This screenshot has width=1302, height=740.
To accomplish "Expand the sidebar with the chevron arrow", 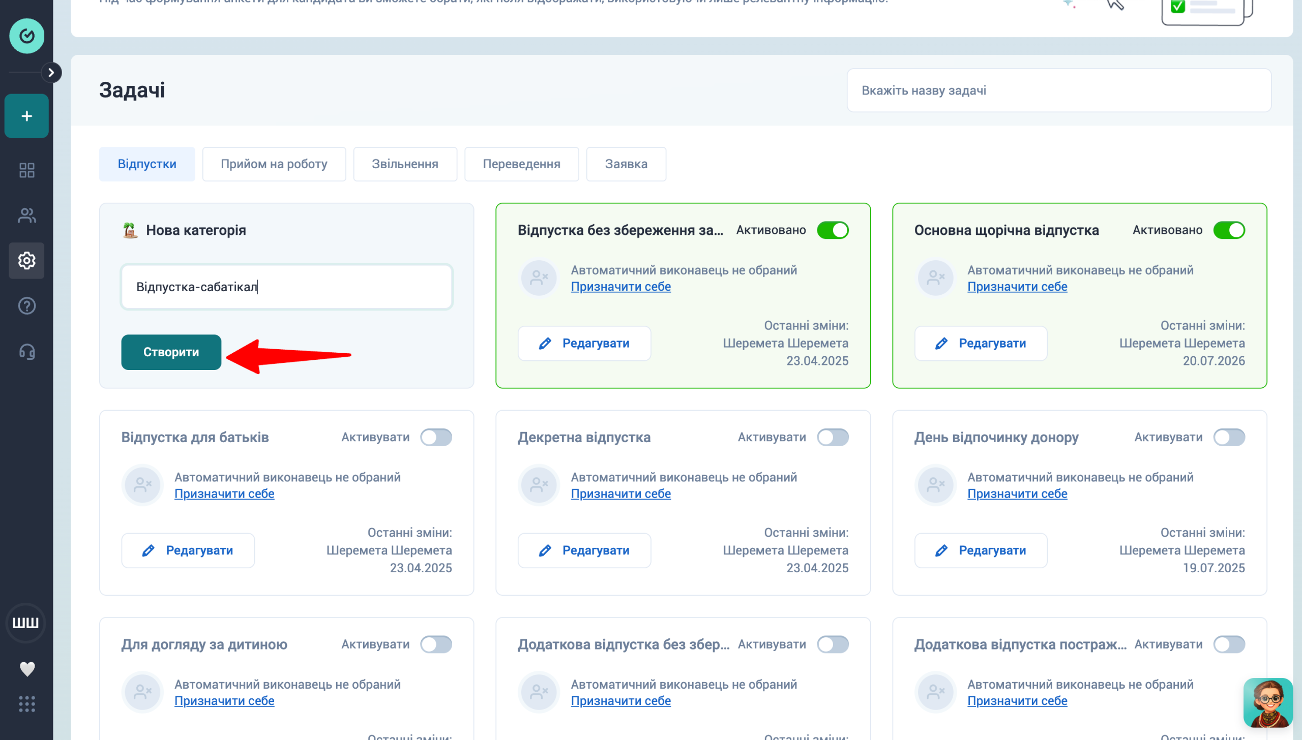I will click(x=51, y=73).
